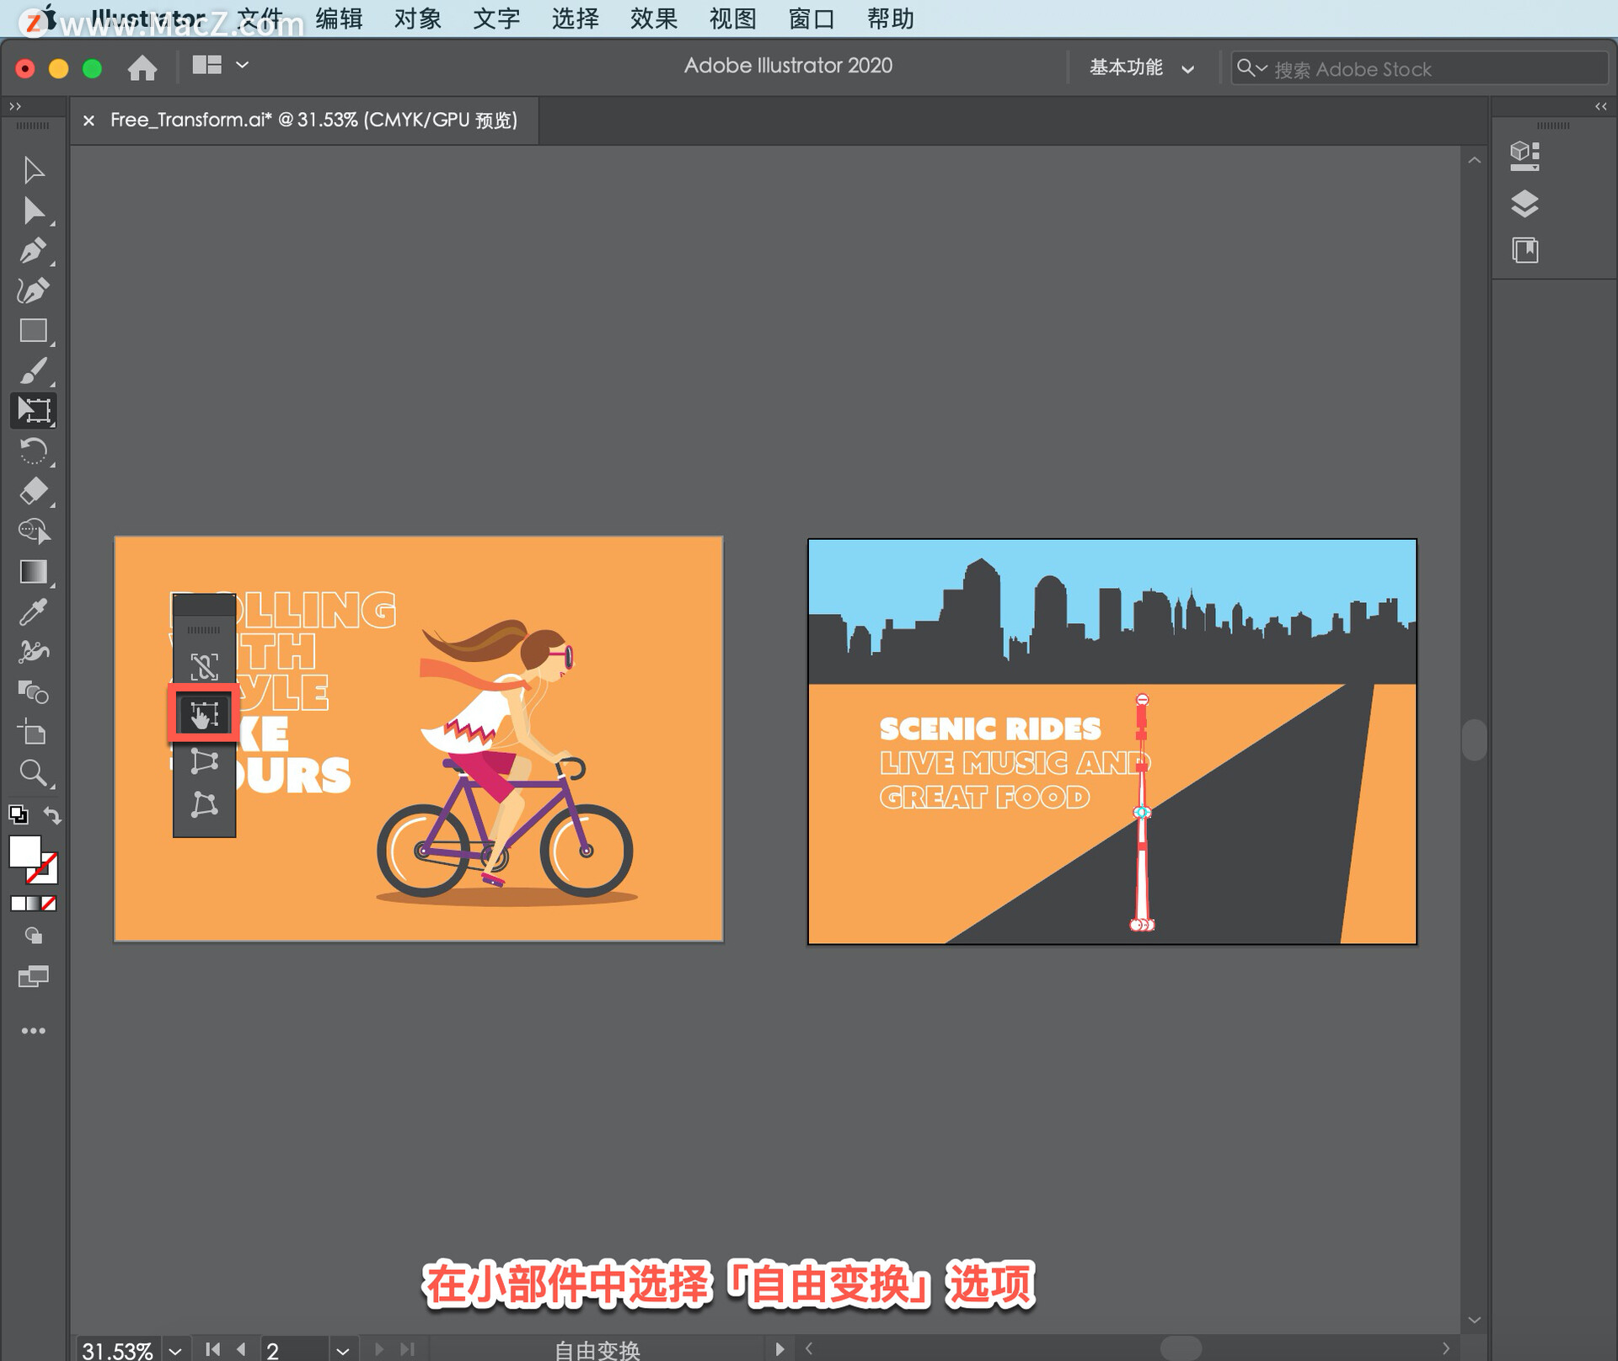This screenshot has width=1618, height=1361.
Task: Toggle the Constrain option in widget
Action: [204, 667]
